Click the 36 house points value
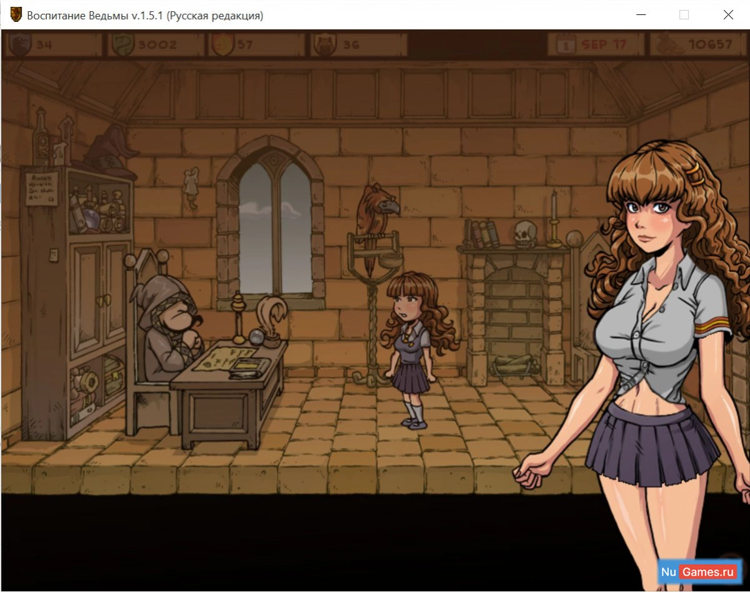Screen dimensions: 750x592 (351, 44)
